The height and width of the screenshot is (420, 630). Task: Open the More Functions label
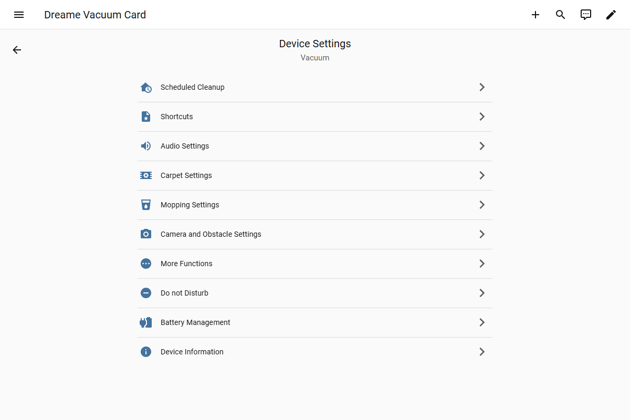[x=186, y=264]
